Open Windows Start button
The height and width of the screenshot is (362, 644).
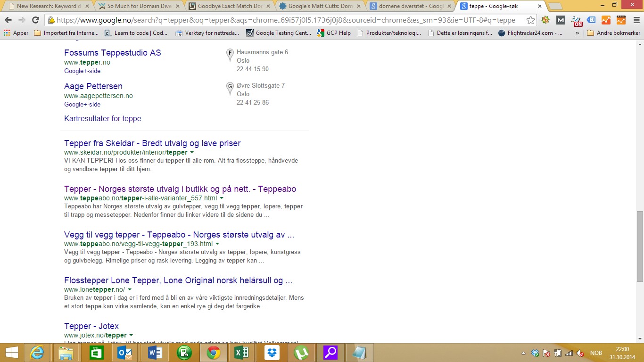pyautogui.click(x=12, y=353)
